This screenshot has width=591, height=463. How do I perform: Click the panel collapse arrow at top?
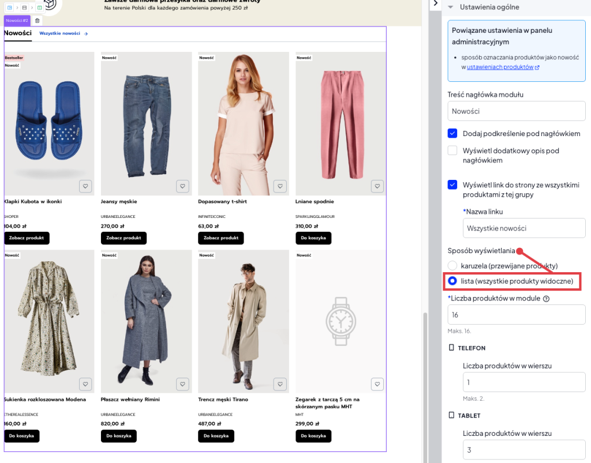pos(436,3)
